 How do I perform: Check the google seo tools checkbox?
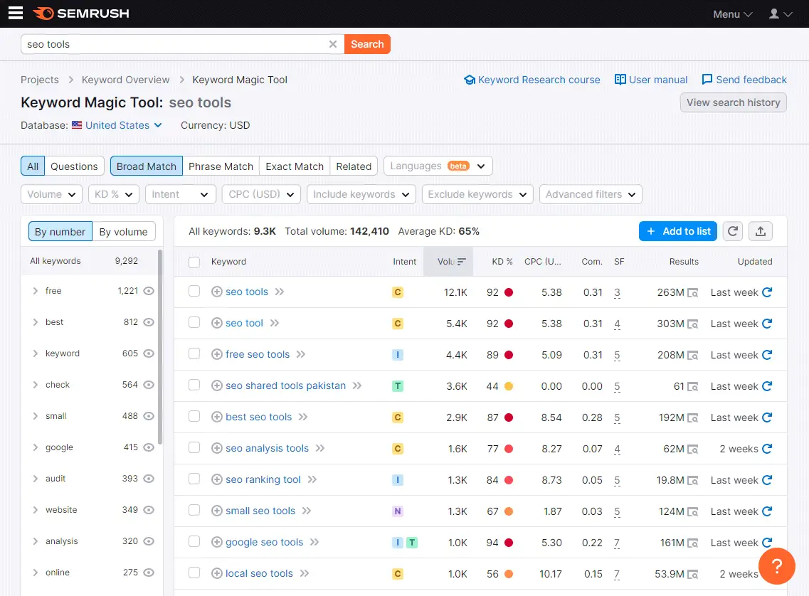click(x=194, y=541)
